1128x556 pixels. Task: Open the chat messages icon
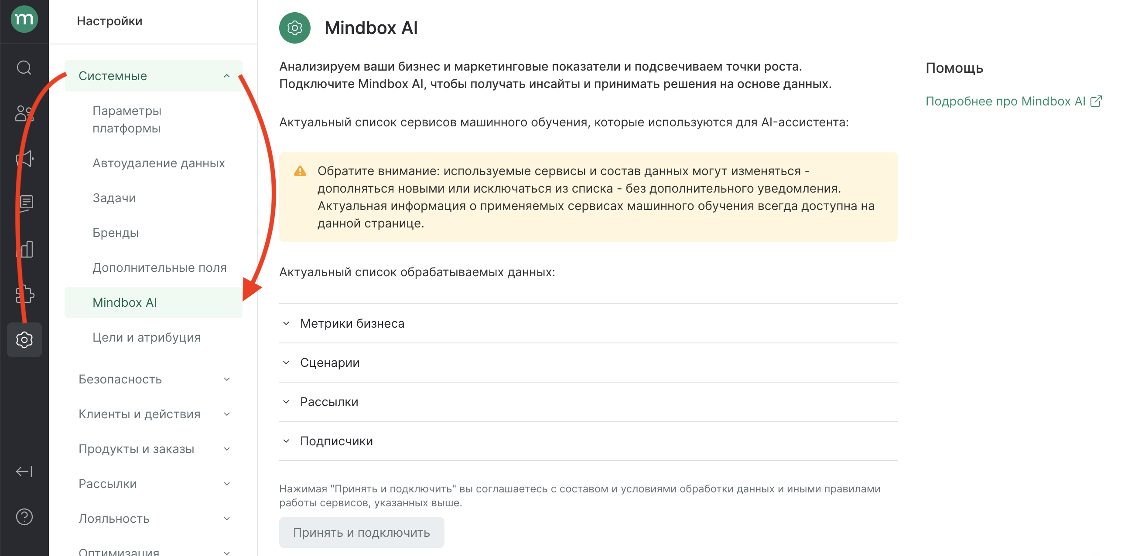point(24,203)
